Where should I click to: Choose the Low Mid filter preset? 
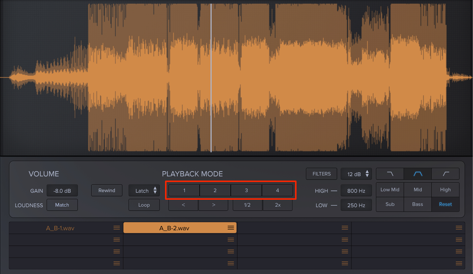[x=390, y=190]
